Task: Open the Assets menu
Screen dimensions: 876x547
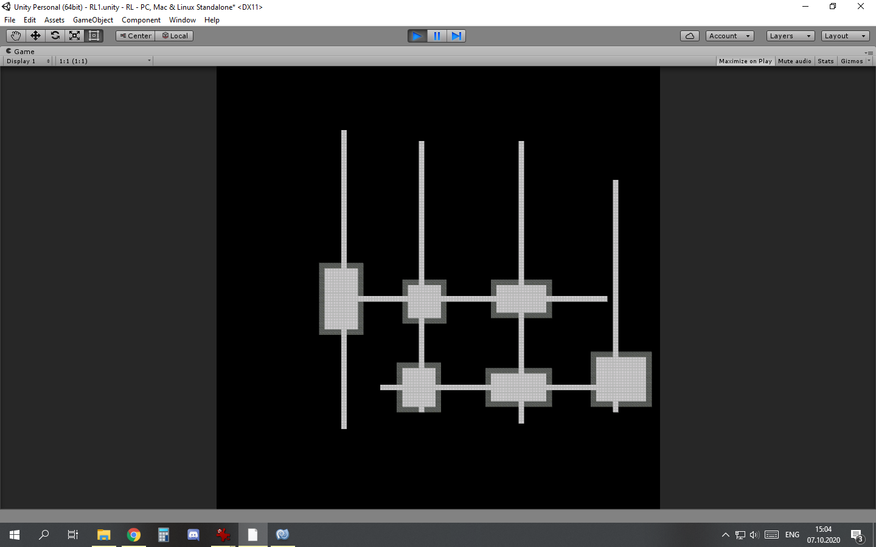Action: click(54, 20)
